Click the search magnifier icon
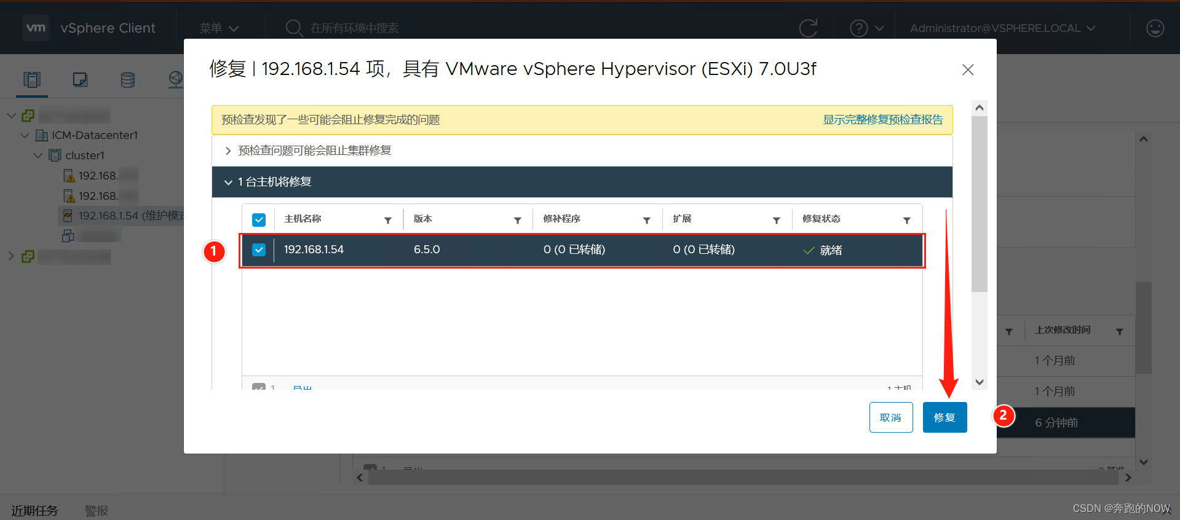This screenshot has height=520, width=1180. pos(295,28)
